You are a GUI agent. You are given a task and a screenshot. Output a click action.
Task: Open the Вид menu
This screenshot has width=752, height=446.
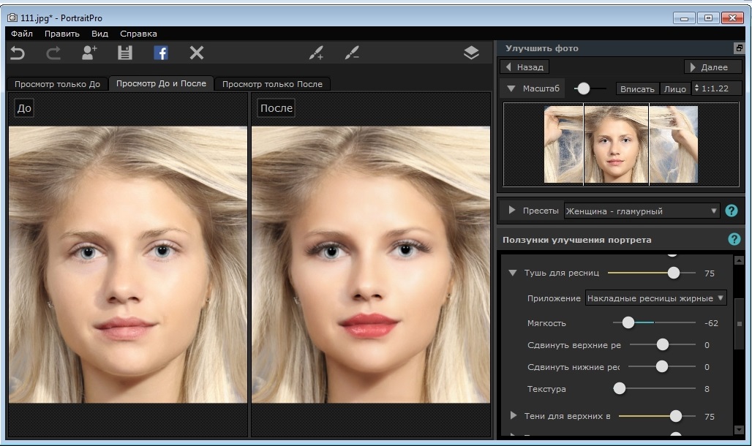click(x=99, y=34)
